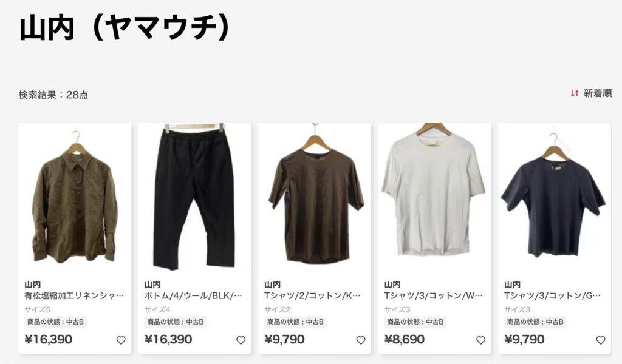Open the olive linen shirt thumbnail
The image size is (622, 364).
75,197
